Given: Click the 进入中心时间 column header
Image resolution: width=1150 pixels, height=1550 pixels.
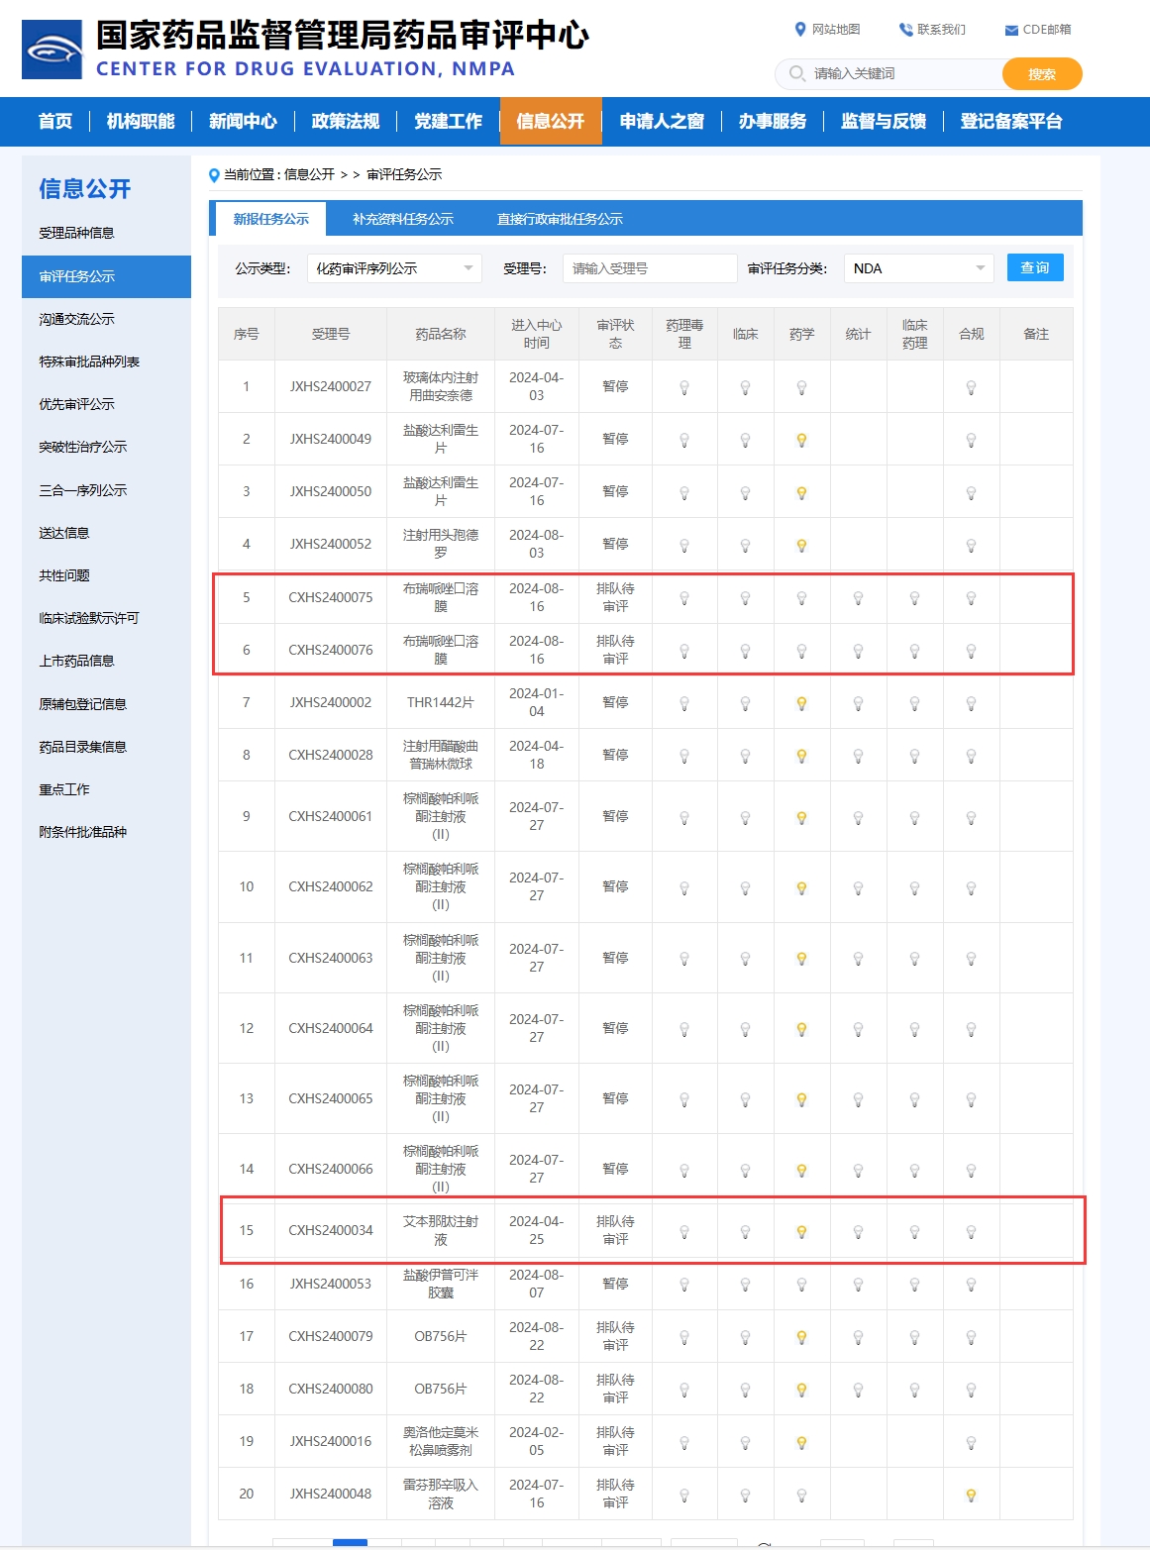Looking at the screenshot, I should point(537,334).
